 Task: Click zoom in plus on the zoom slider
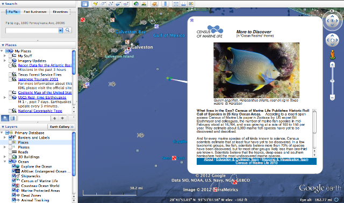(x=332, y=64)
